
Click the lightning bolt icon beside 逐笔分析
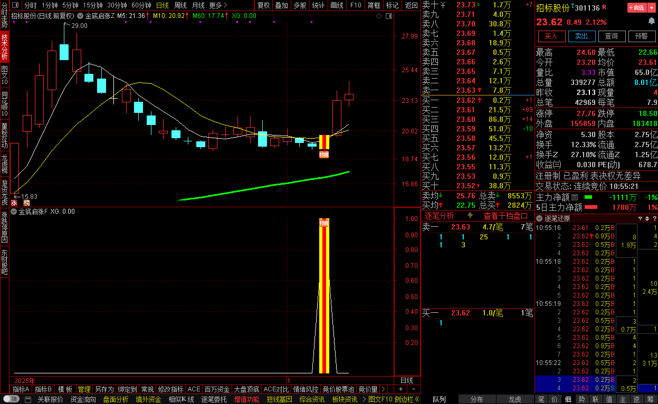pyautogui.click(x=471, y=216)
